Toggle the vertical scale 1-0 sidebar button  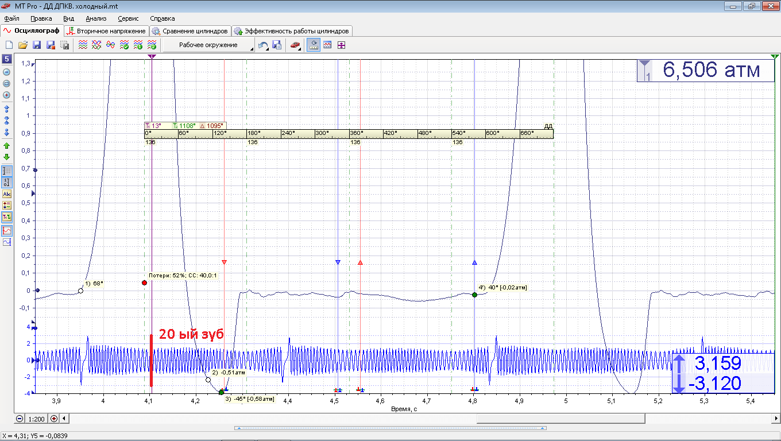pyautogui.click(x=7, y=183)
